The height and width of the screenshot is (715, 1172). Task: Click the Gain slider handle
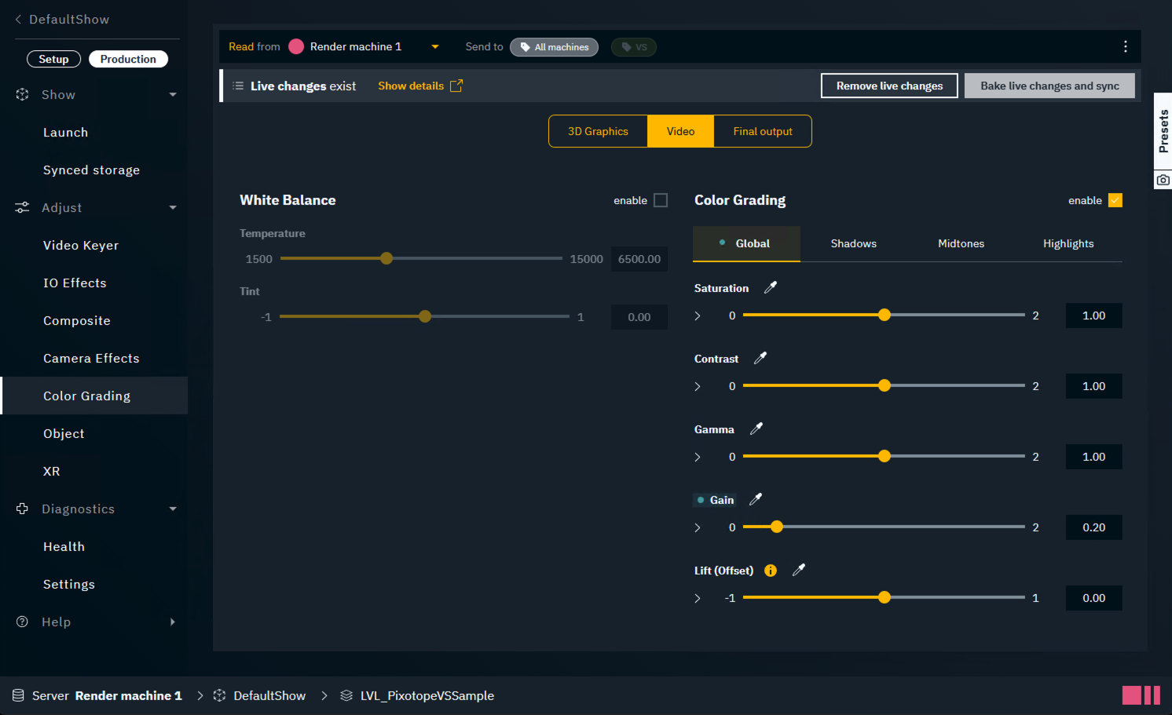click(x=777, y=527)
